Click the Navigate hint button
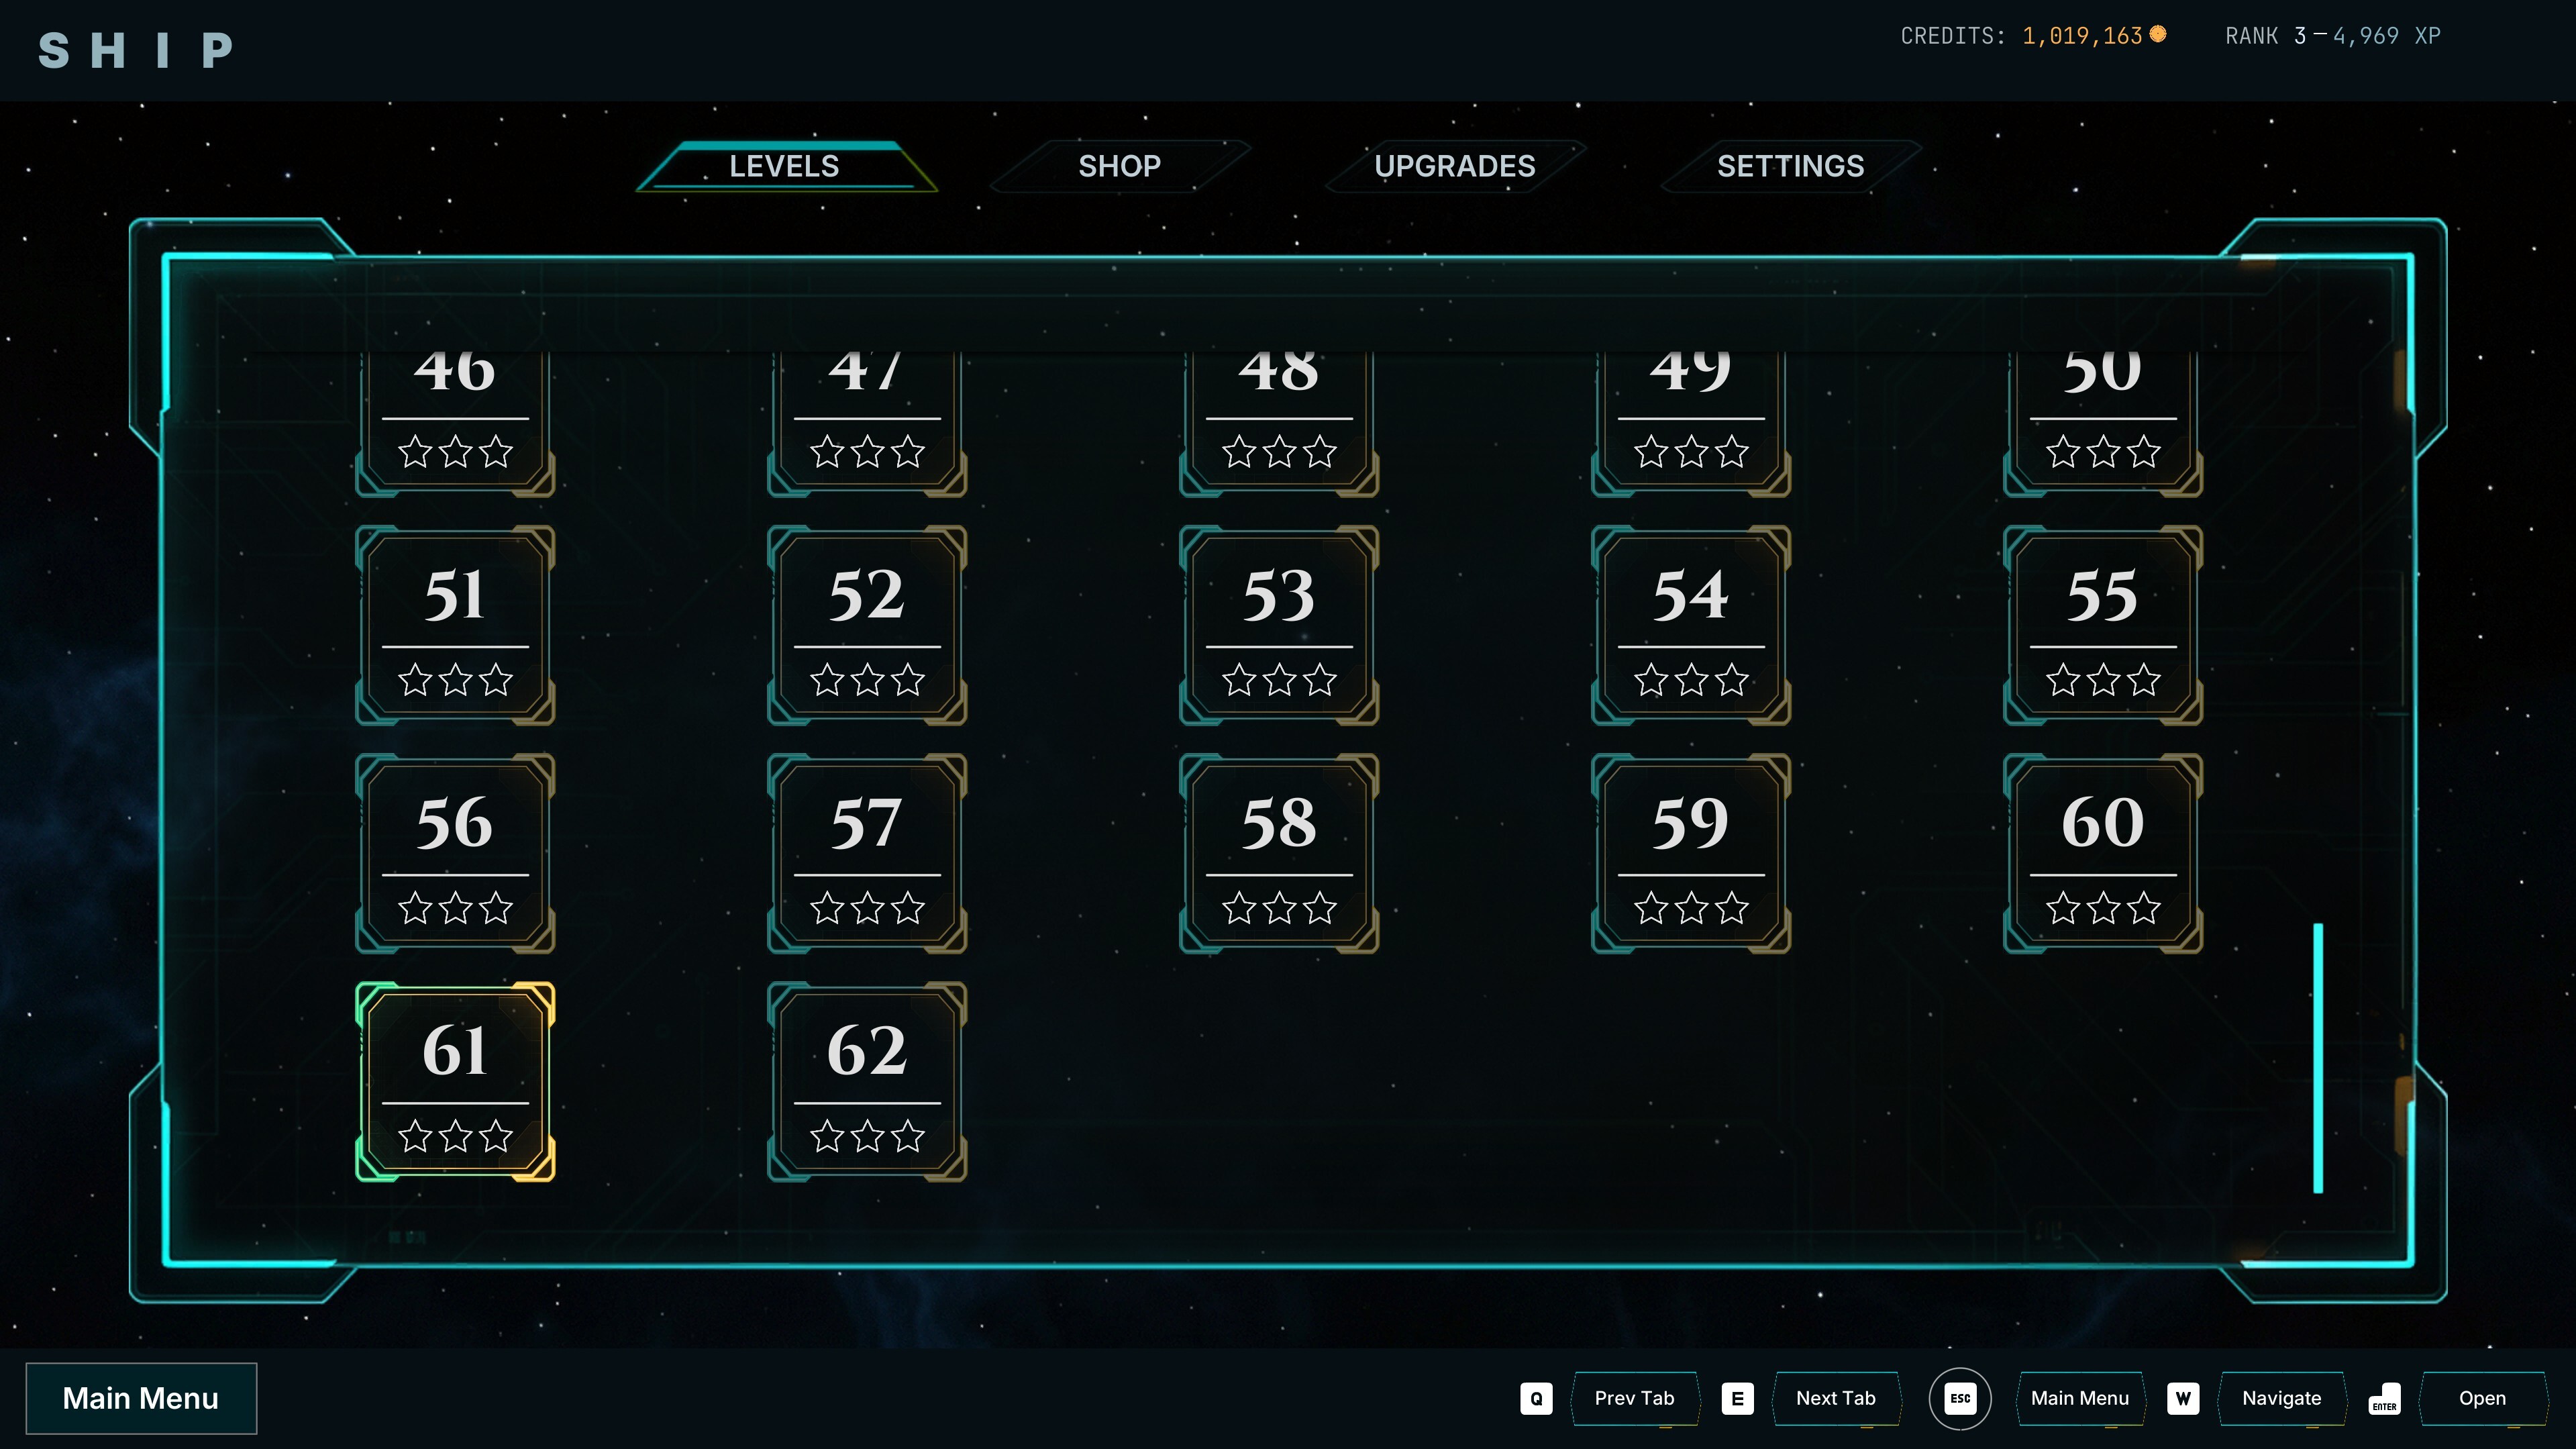2576x1449 pixels. tap(2281, 1398)
